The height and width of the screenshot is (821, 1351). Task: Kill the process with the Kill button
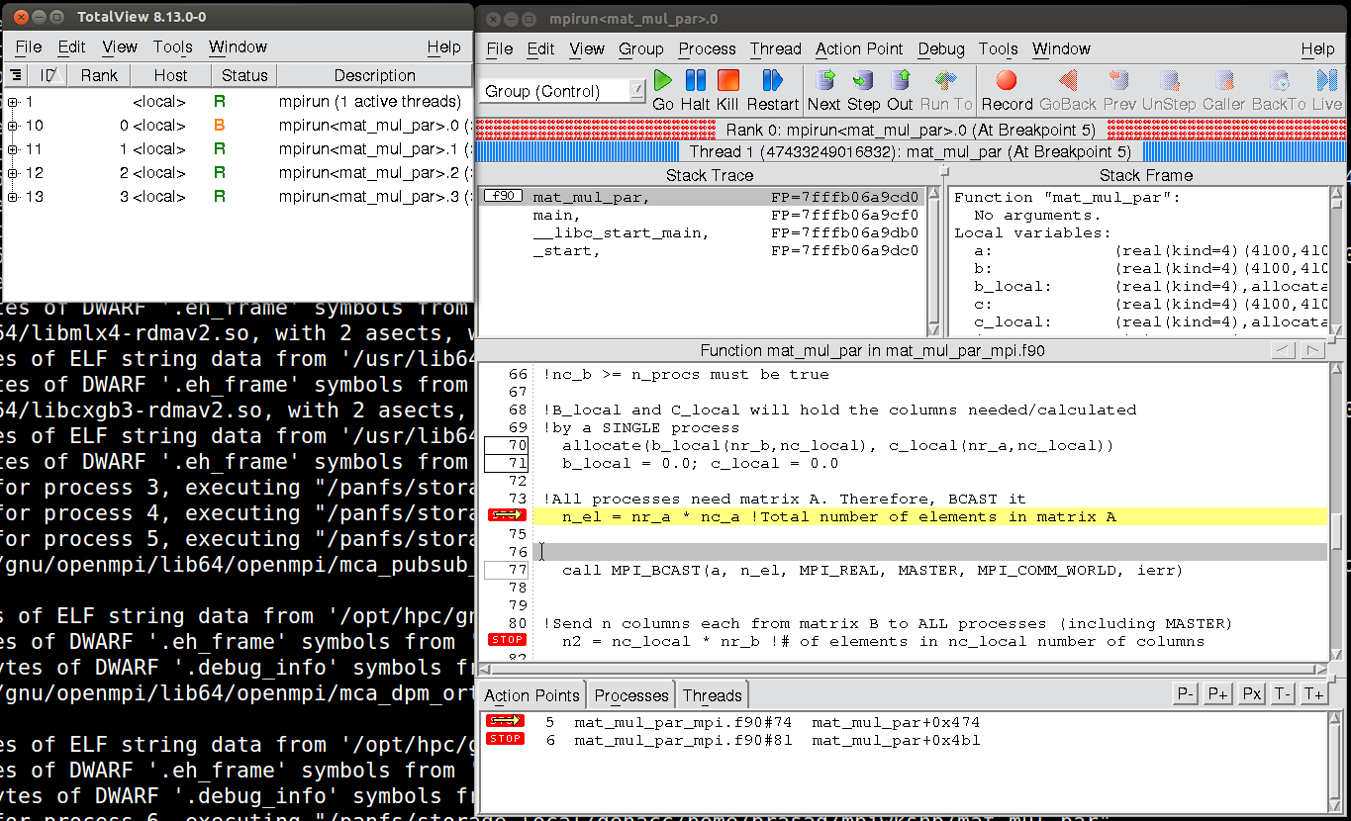[x=728, y=90]
